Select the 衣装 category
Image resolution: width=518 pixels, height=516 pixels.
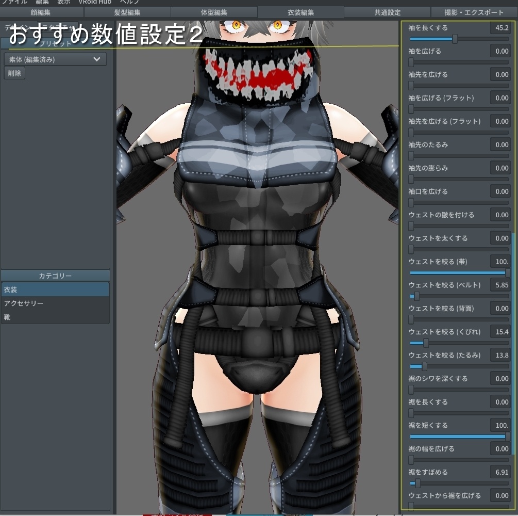[55, 289]
